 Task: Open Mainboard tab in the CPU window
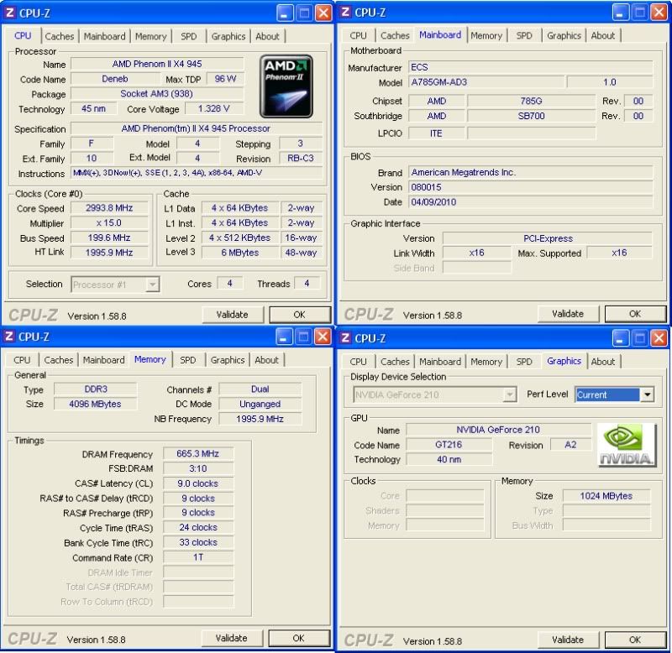[104, 36]
